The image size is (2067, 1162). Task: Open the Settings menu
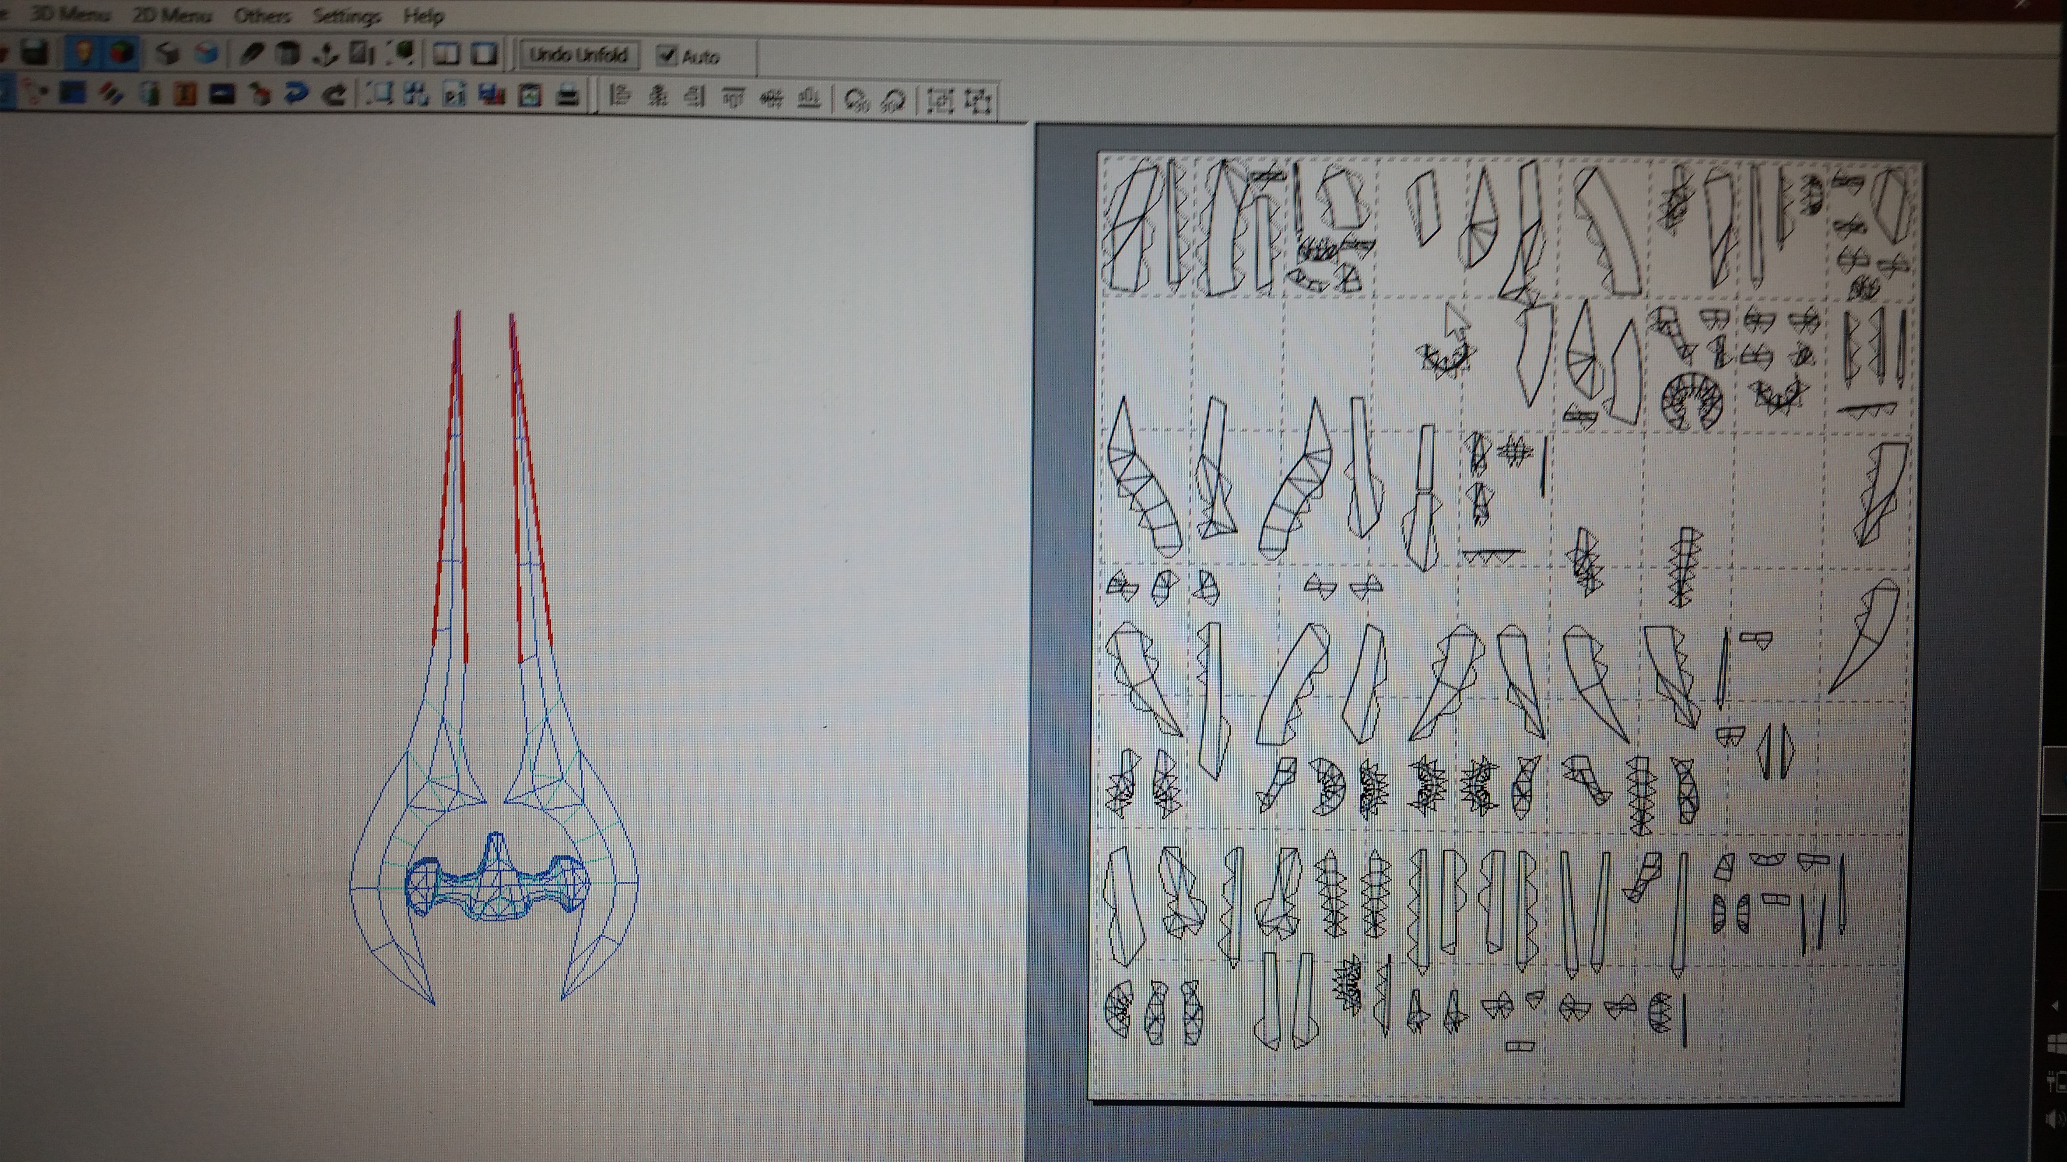[346, 16]
